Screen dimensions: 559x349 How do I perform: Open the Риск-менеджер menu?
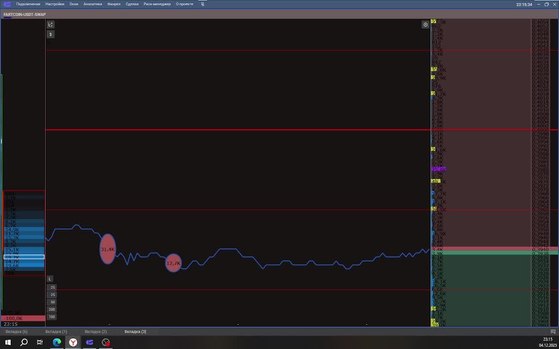point(157,4)
